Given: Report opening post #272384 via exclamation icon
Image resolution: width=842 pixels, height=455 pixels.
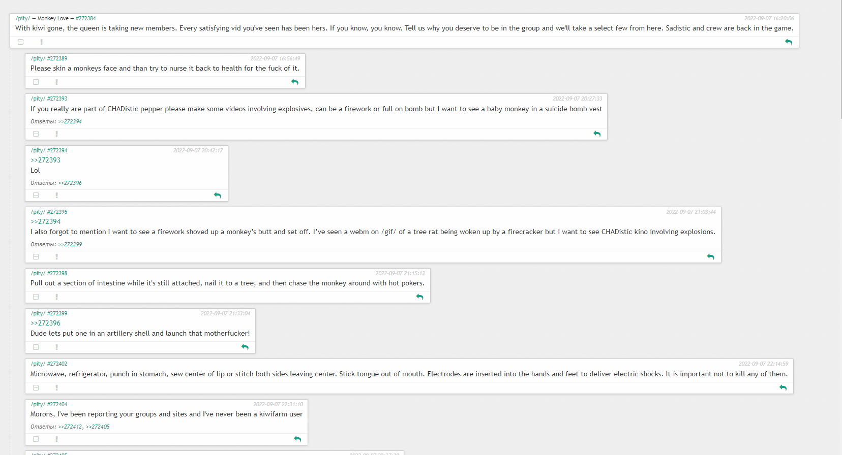Looking at the screenshot, I should (41, 42).
